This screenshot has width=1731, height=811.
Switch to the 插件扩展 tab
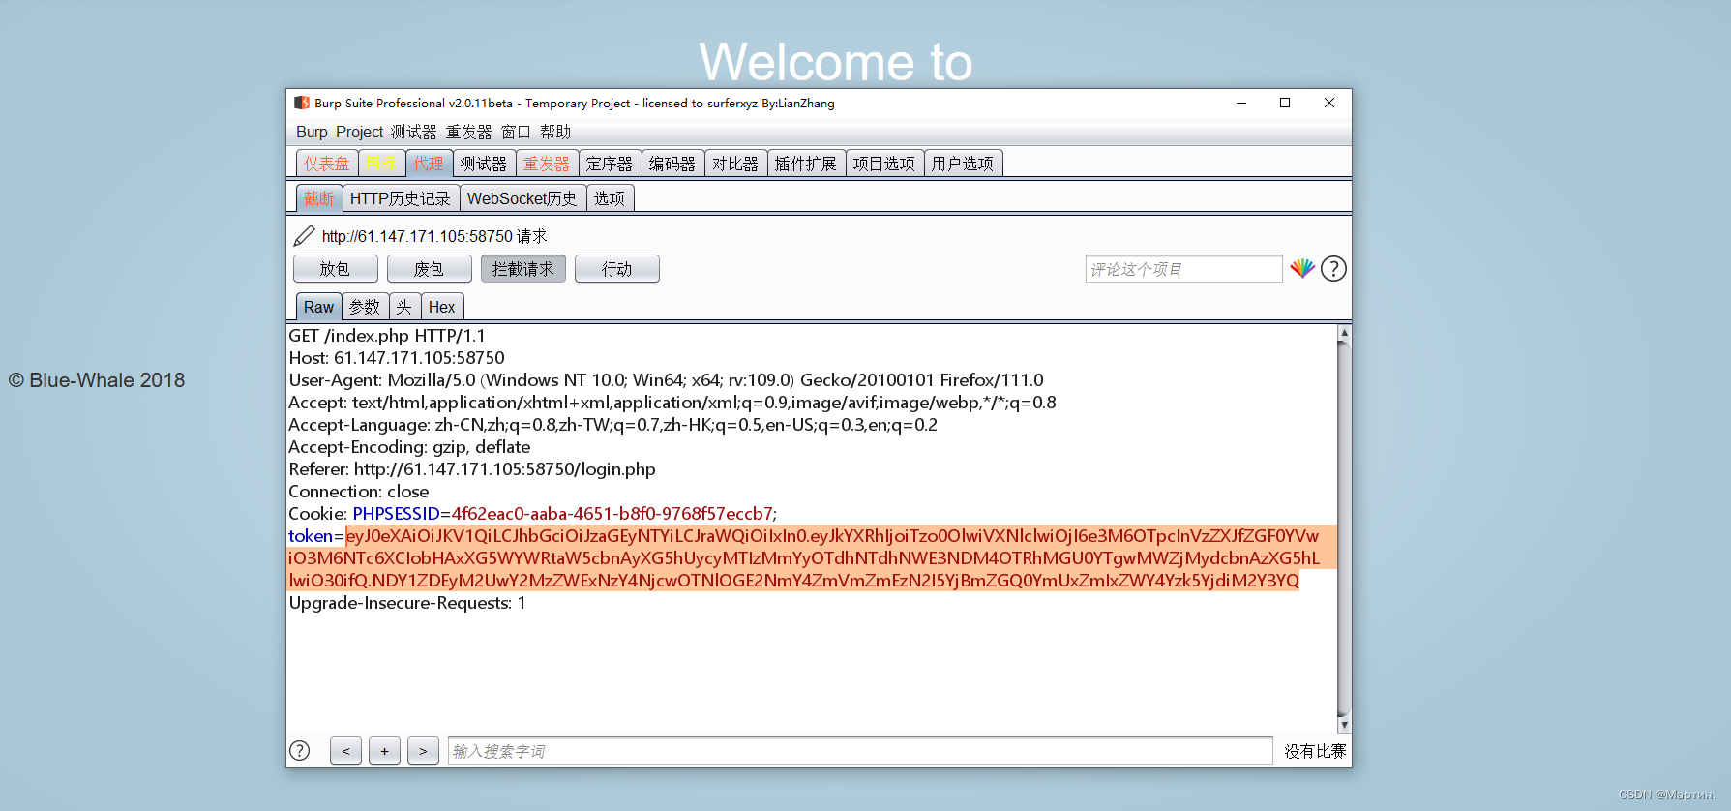coord(806,164)
